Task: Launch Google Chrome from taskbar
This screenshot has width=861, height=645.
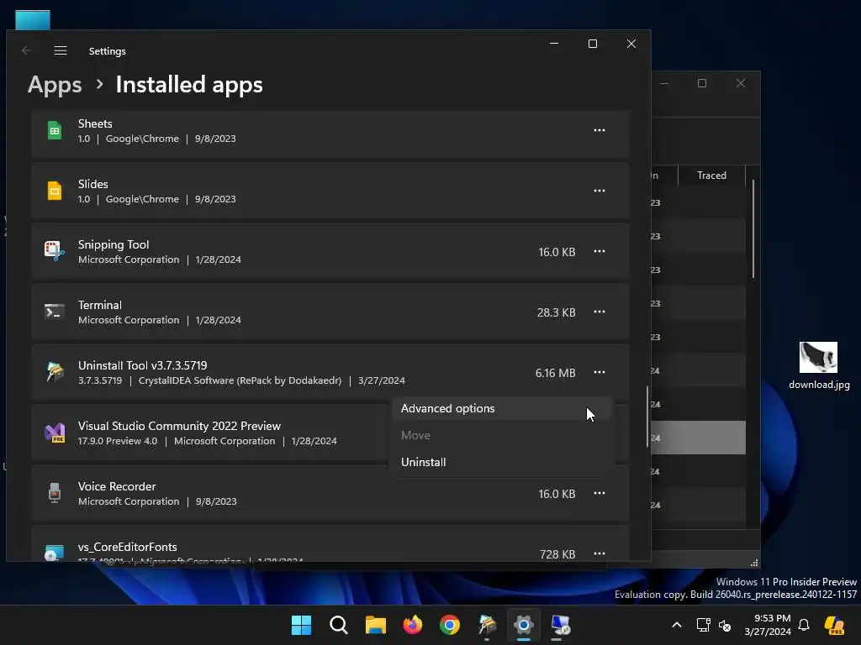Action: pos(450,625)
